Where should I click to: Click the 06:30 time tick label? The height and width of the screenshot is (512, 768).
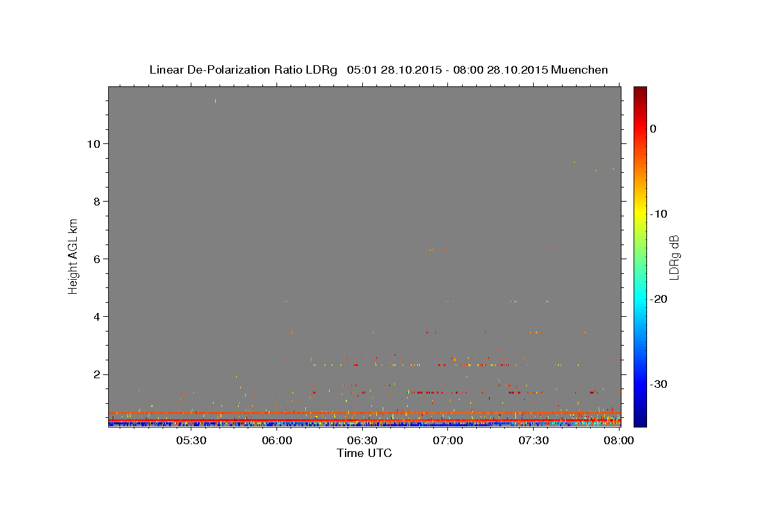[362, 441]
